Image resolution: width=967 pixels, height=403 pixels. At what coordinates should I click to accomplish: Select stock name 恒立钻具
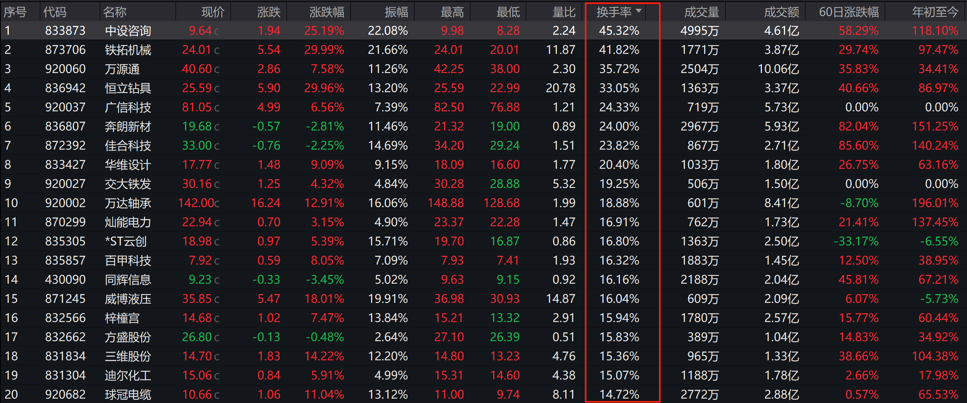pyautogui.click(x=128, y=88)
